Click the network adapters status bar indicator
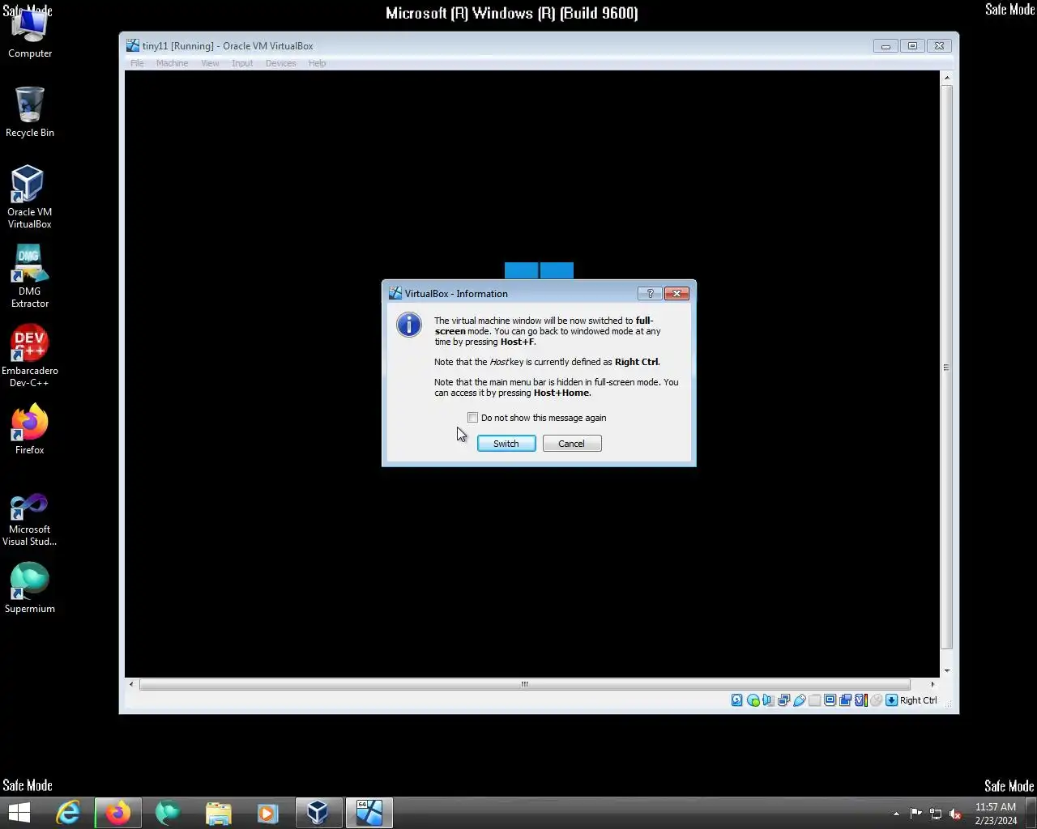 point(783,700)
